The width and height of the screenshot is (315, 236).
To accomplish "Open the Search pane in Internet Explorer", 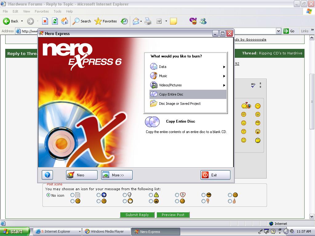I will (82, 21).
